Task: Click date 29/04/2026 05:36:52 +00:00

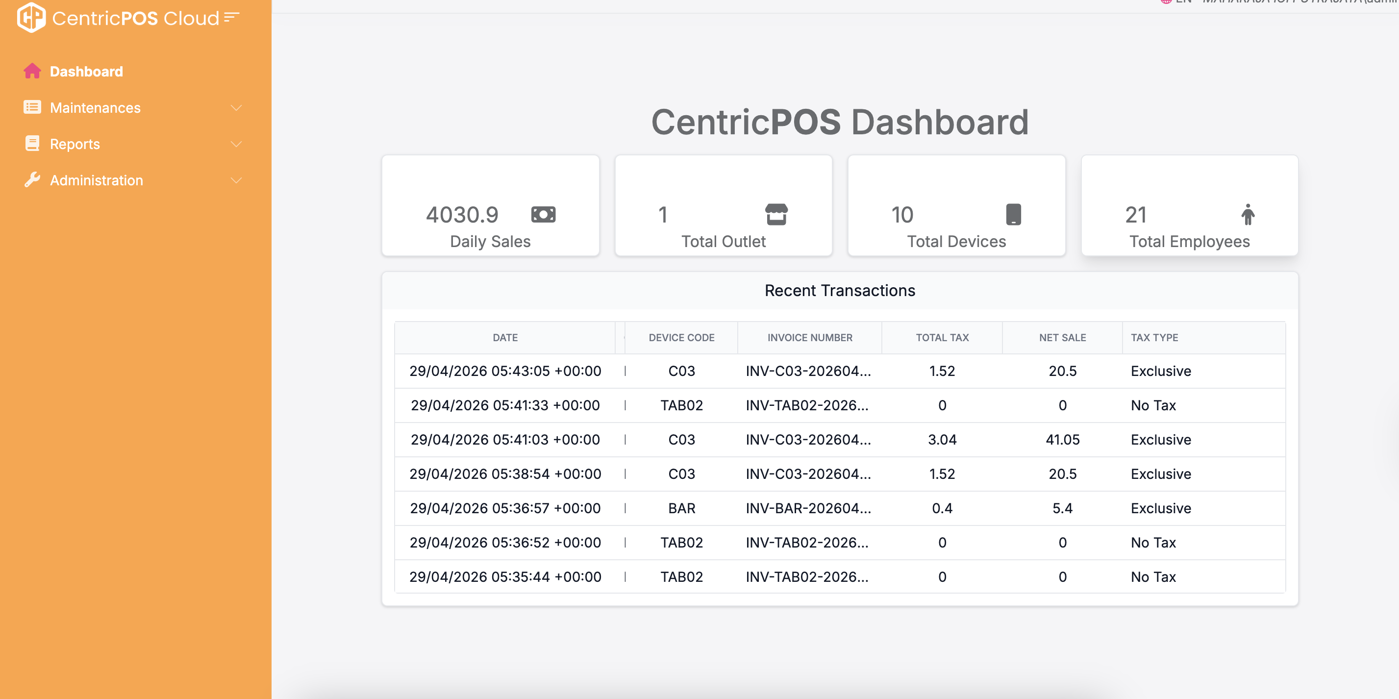Action: pyautogui.click(x=505, y=543)
